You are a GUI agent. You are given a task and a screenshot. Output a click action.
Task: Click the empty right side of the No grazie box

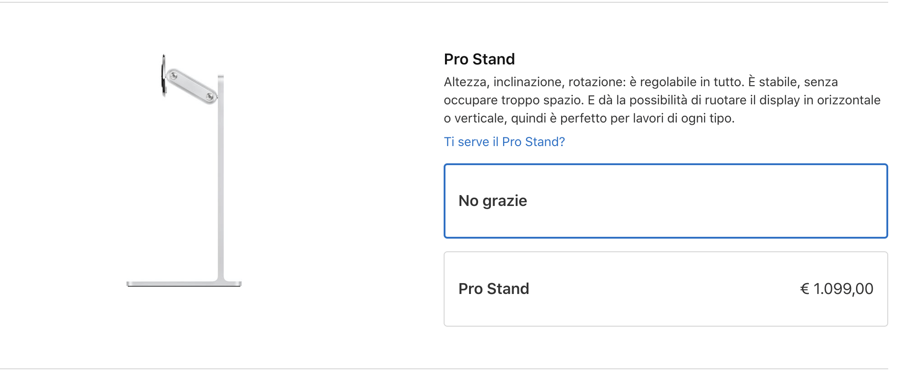[x=771, y=201]
